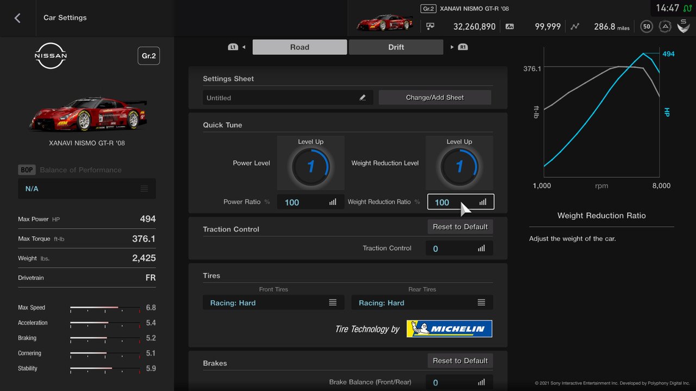
Task: Click the 494 HP peak label on the graph
Action: pos(668,54)
